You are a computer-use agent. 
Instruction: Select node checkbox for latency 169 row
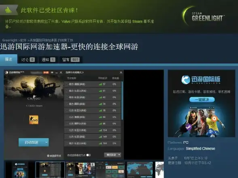click(67, 143)
